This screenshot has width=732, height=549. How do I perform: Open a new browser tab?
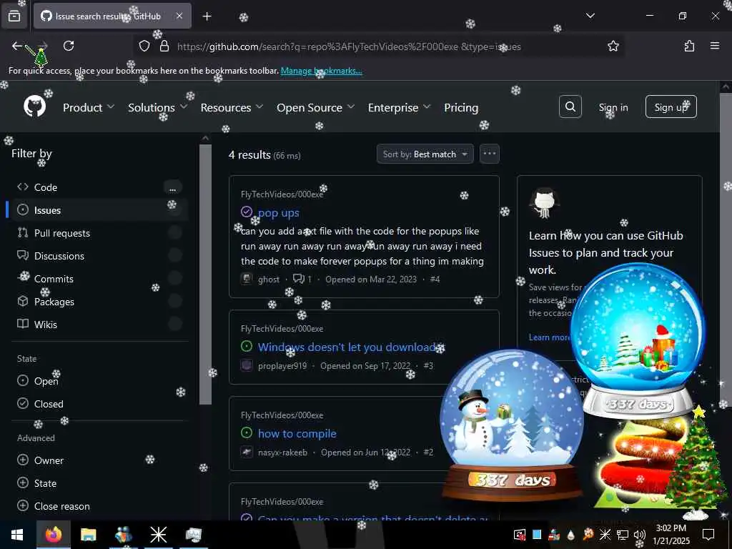pyautogui.click(x=207, y=16)
